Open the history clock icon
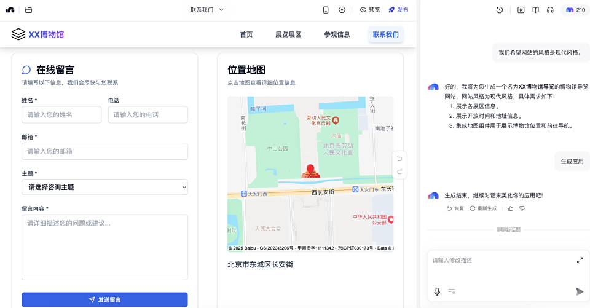Image resolution: width=590 pixels, height=308 pixels. (x=500, y=10)
